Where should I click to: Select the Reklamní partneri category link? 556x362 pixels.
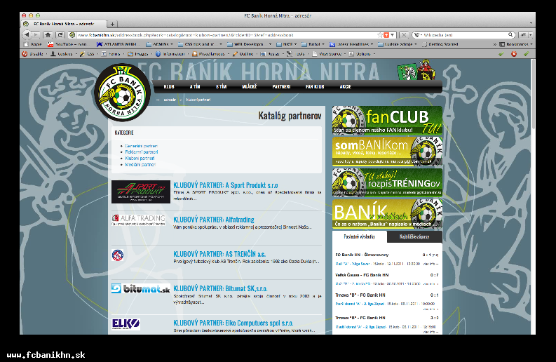pyautogui.click(x=142, y=152)
